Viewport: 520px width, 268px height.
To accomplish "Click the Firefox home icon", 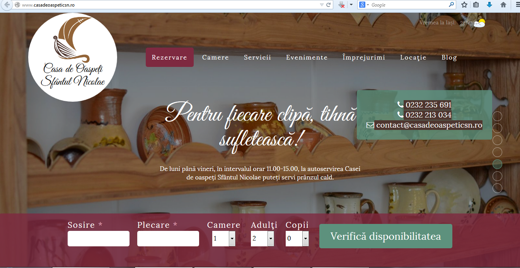I will coord(503,5).
